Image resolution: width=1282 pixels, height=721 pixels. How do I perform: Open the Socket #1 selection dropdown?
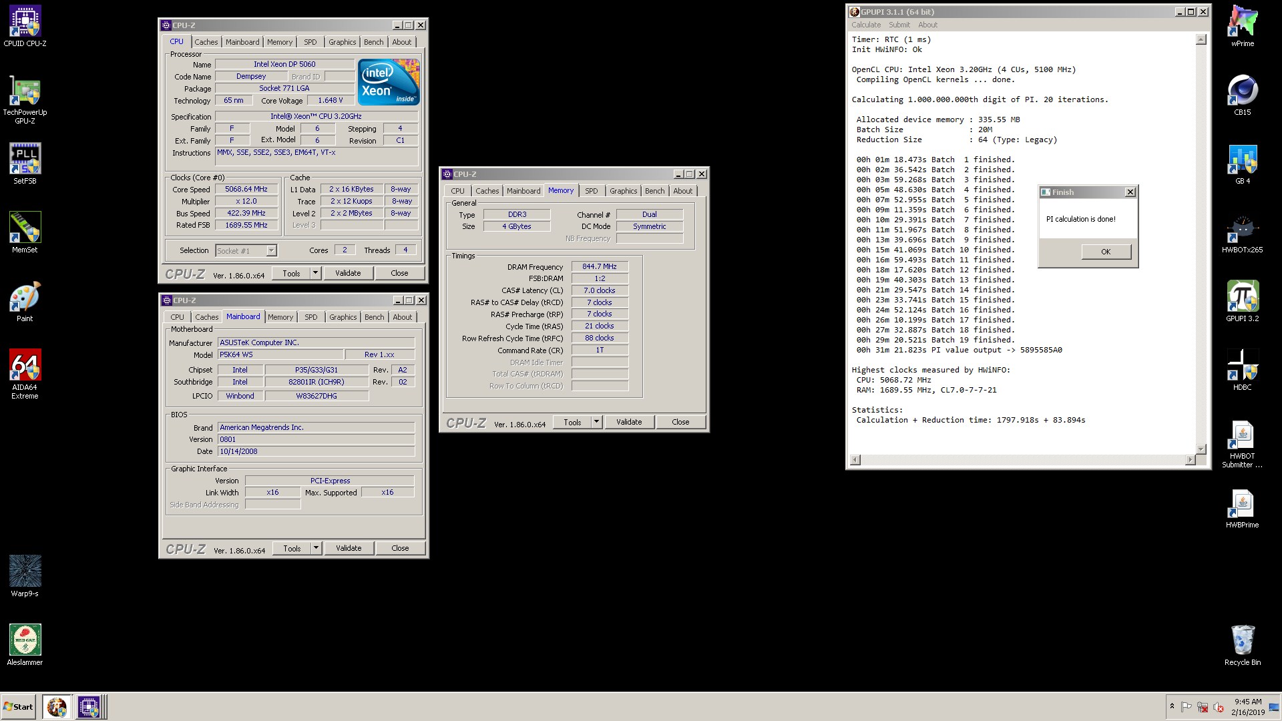click(x=246, y=250)
